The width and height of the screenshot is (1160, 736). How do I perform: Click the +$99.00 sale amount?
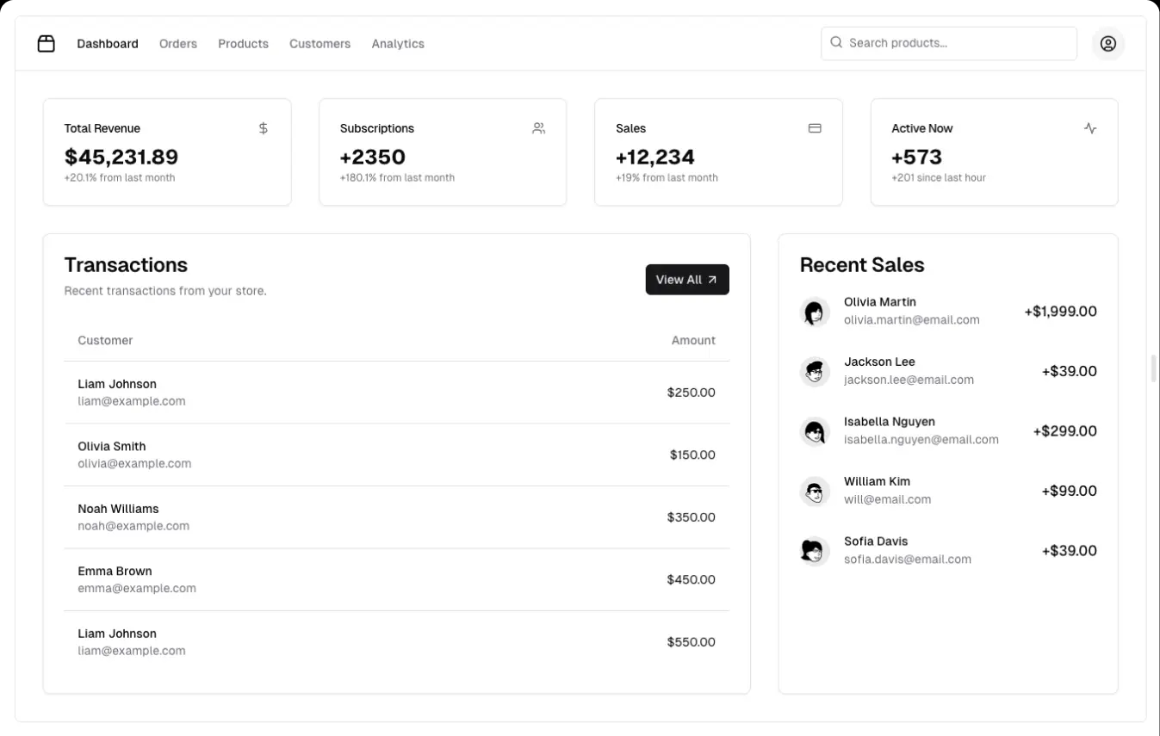click(x=1069, y=492)
